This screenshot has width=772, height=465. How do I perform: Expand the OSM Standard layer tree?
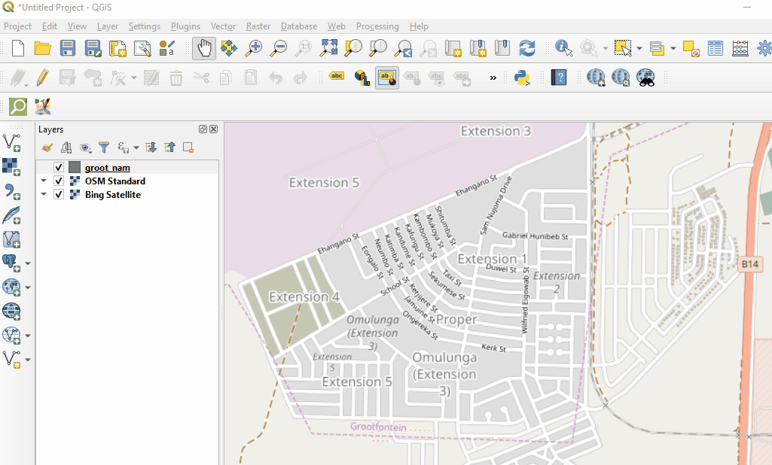44,181
